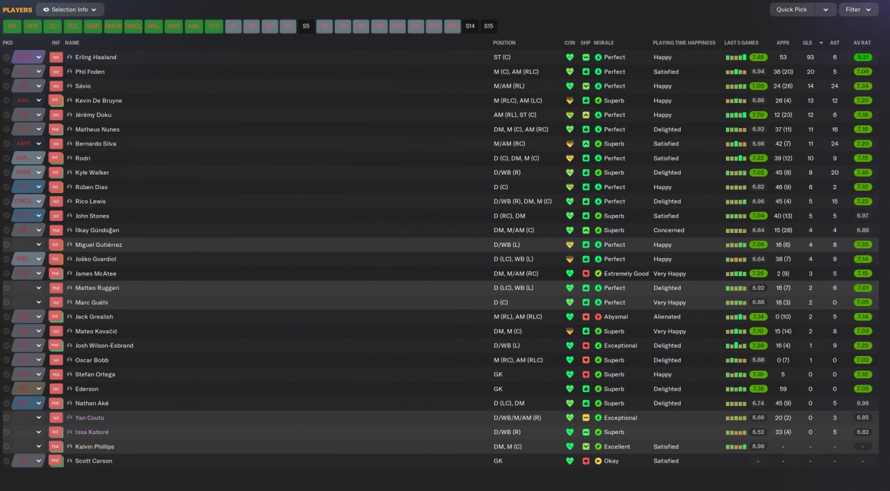
Task: Toggle the picked checkbox for Scott Carson
Action: [x=6, y=461]
